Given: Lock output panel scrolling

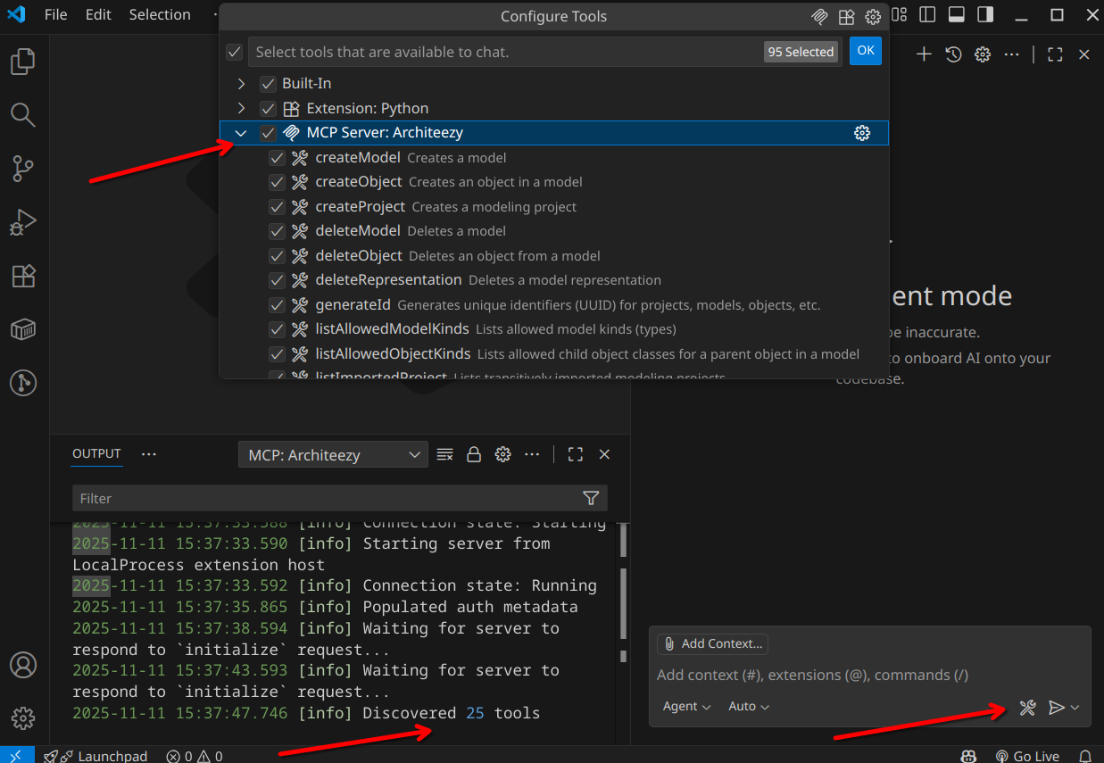Looking at the screenshot, I should pyautogui.click(x=474, y=454).
